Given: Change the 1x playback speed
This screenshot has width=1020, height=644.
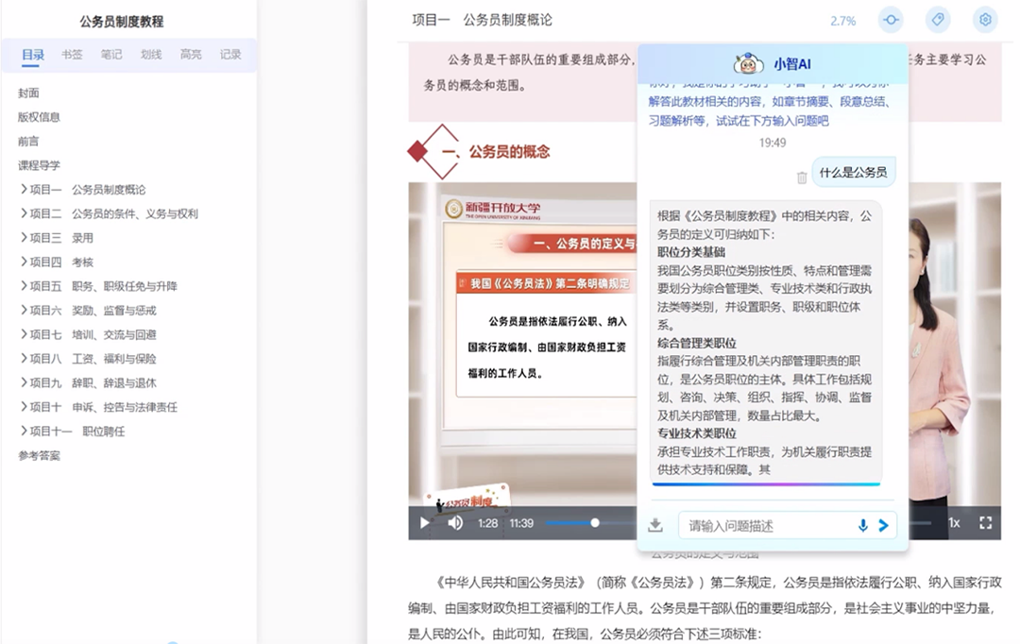Looking at the screenshot, I should 954,522.
